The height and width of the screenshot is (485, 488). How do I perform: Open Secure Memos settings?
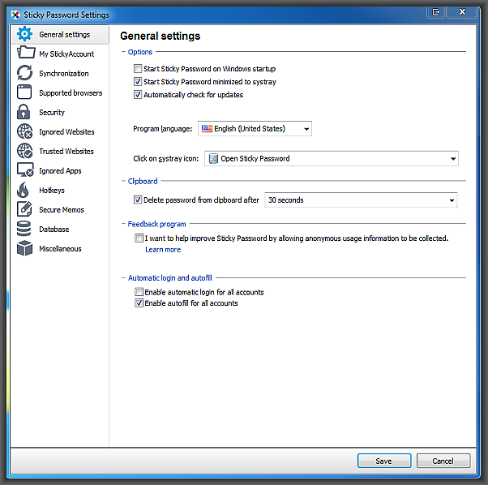[60, 209]
